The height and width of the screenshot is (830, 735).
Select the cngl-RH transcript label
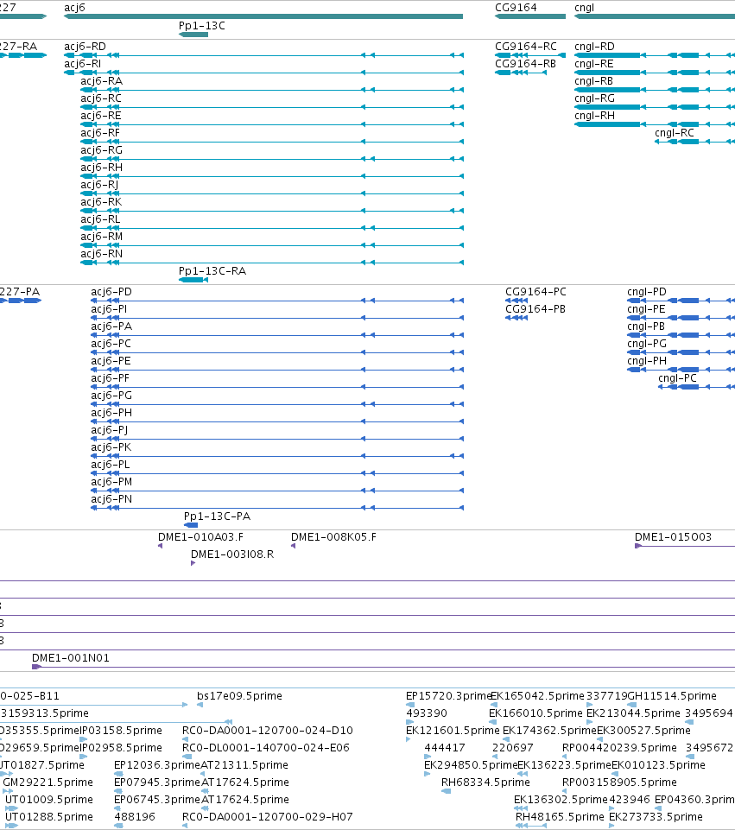click(x=595, y=116)
